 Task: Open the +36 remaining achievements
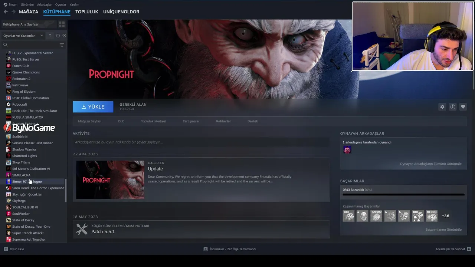tap(445, 216)
